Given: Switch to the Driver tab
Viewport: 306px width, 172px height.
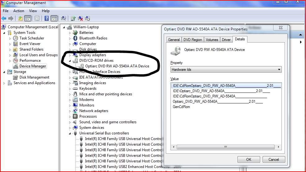Looking at the screenshot, I should (226, 40).
